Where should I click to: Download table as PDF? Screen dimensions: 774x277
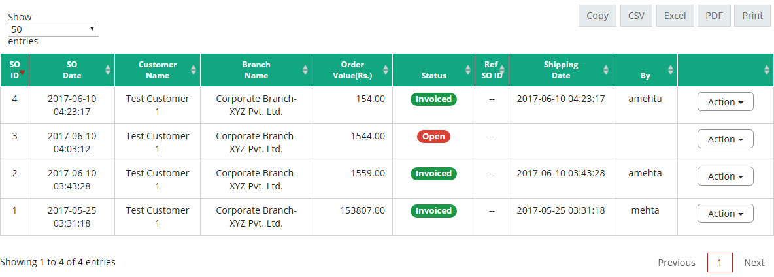[713, 16]
